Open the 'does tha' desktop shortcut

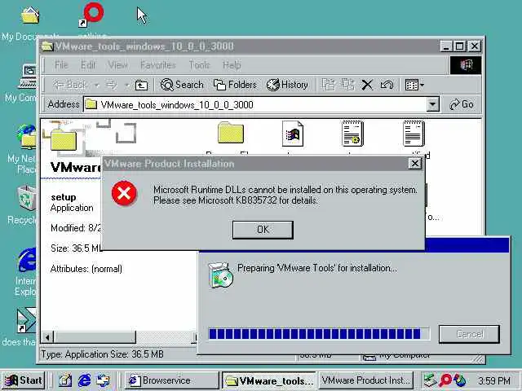27,320
